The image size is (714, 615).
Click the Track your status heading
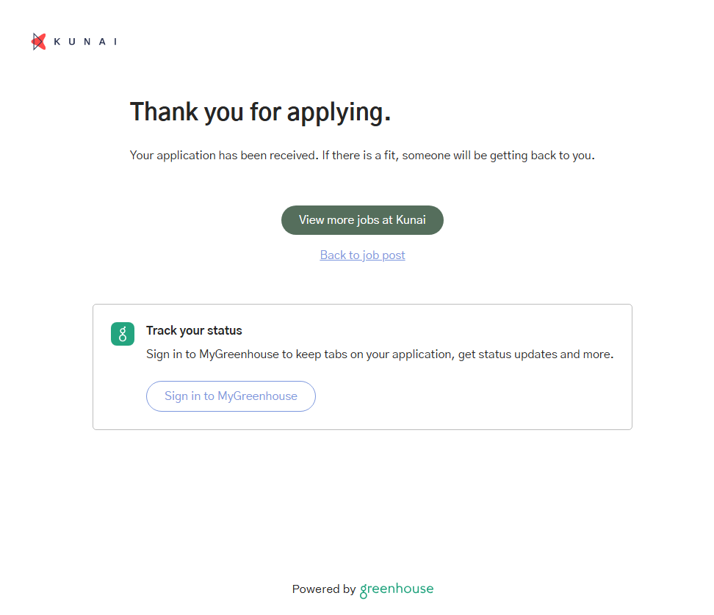[194, 330]
